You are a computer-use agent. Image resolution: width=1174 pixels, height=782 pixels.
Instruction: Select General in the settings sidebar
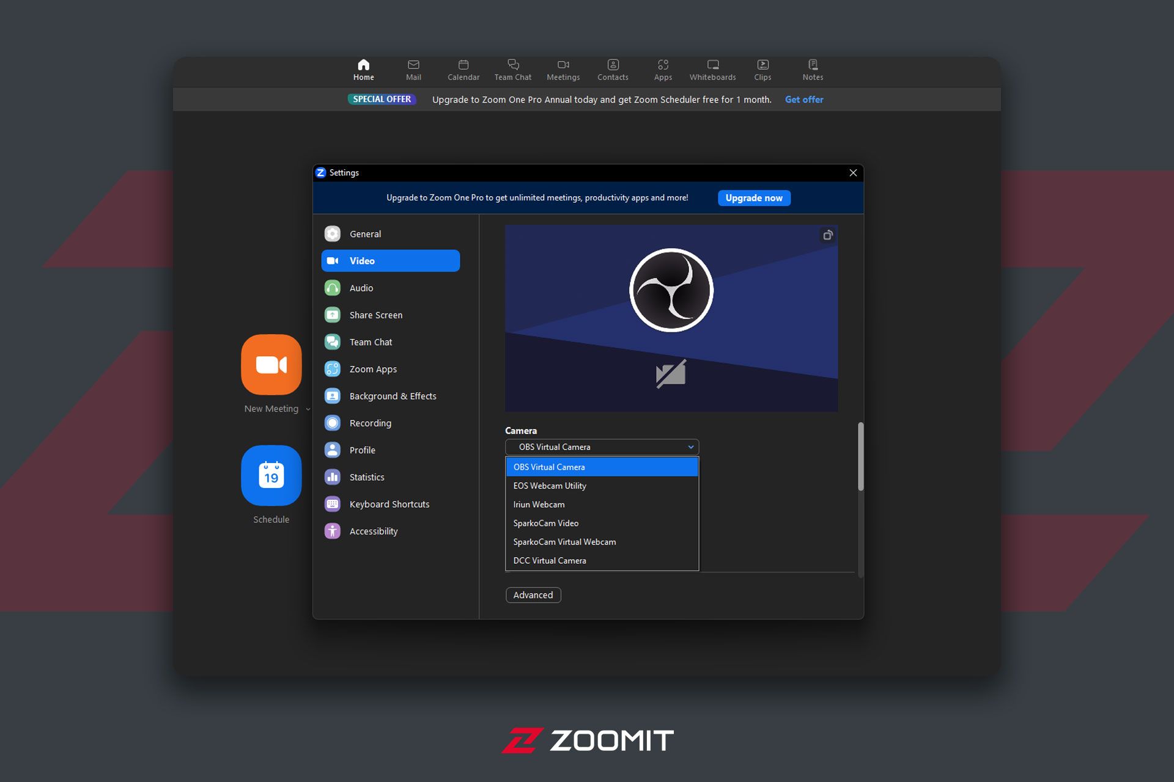391,234
